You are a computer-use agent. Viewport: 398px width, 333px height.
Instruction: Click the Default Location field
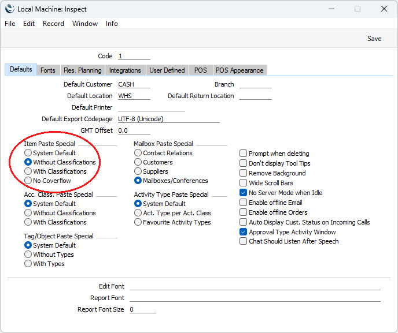[134, 96]
